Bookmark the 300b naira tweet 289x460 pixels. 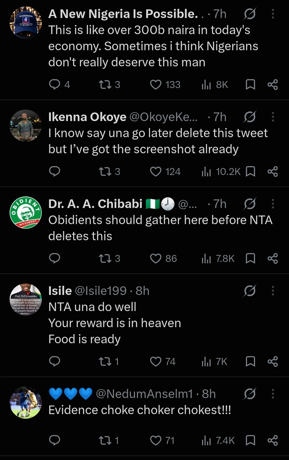pos(250,85)
